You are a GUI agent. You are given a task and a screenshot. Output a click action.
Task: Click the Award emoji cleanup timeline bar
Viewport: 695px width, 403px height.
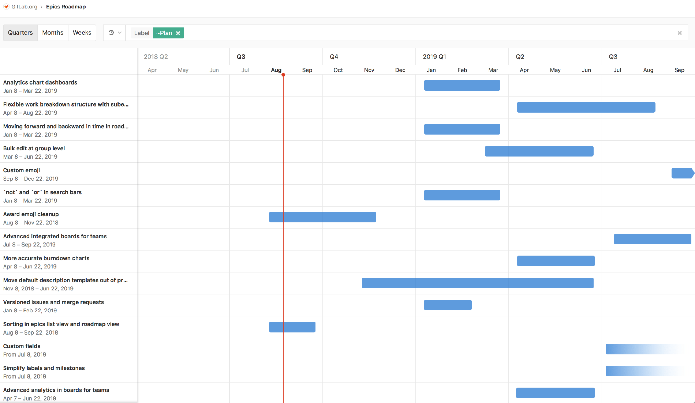click(x=322, y=217)
